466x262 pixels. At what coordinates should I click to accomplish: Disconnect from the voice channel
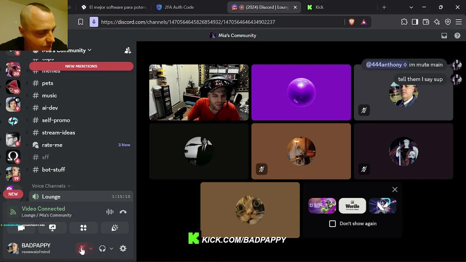click(x=123, y=212)
